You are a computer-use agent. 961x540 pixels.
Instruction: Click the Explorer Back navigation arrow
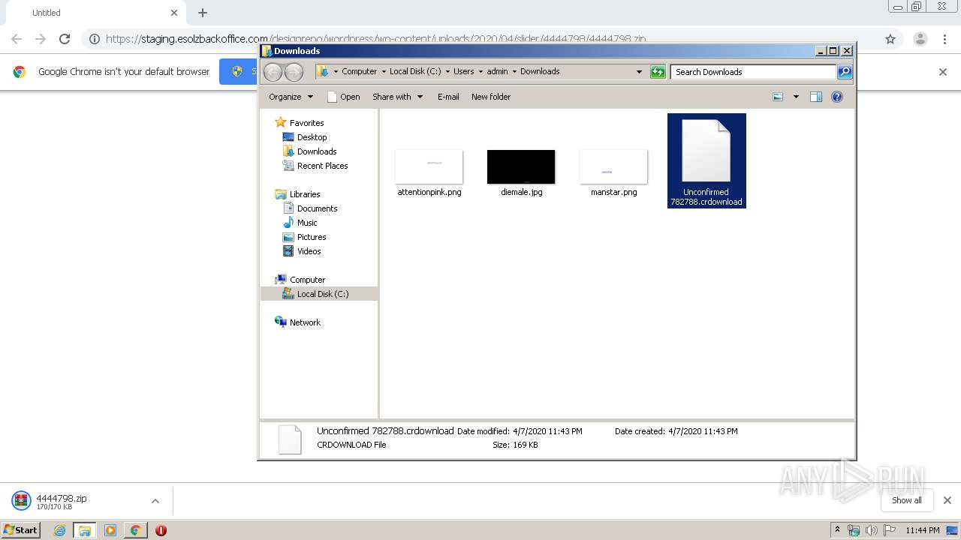click(273, 71)
